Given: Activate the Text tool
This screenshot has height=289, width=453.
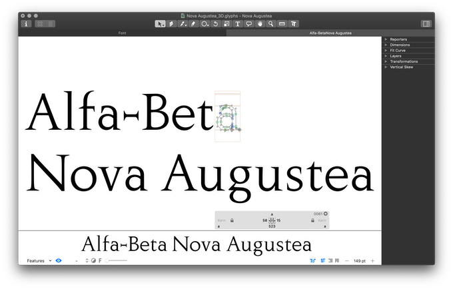Looking at the screenshot, I should click(x=238, y=24).
